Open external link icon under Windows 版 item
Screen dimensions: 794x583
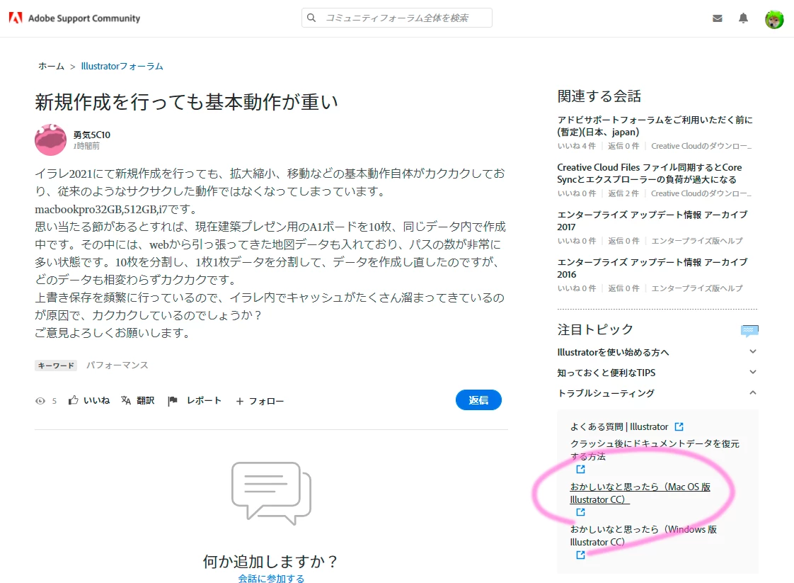point(580,555)
